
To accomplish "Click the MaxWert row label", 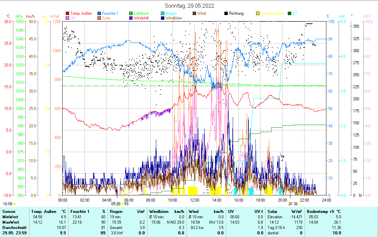I will point(11,222).
